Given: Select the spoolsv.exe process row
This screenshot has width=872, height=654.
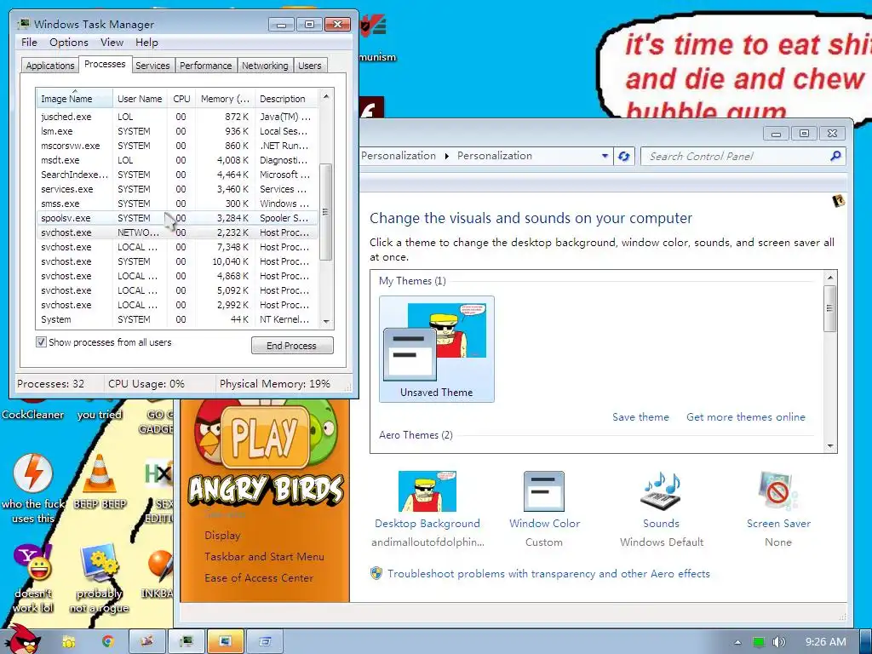Looking at the screenshot, I should [178, 218].
